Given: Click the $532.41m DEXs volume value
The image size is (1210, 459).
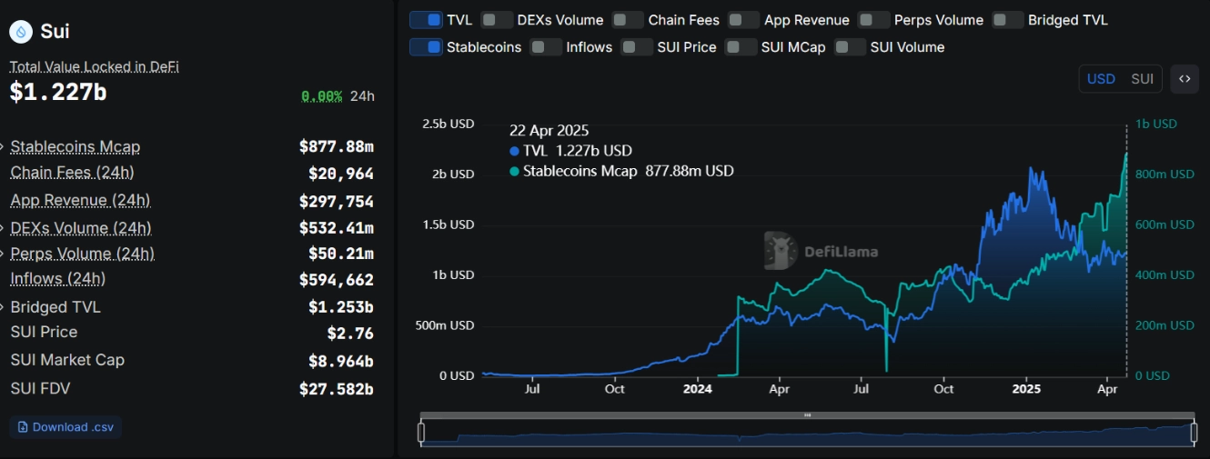Looking at the screenshot, I should [x=337, y=228].
